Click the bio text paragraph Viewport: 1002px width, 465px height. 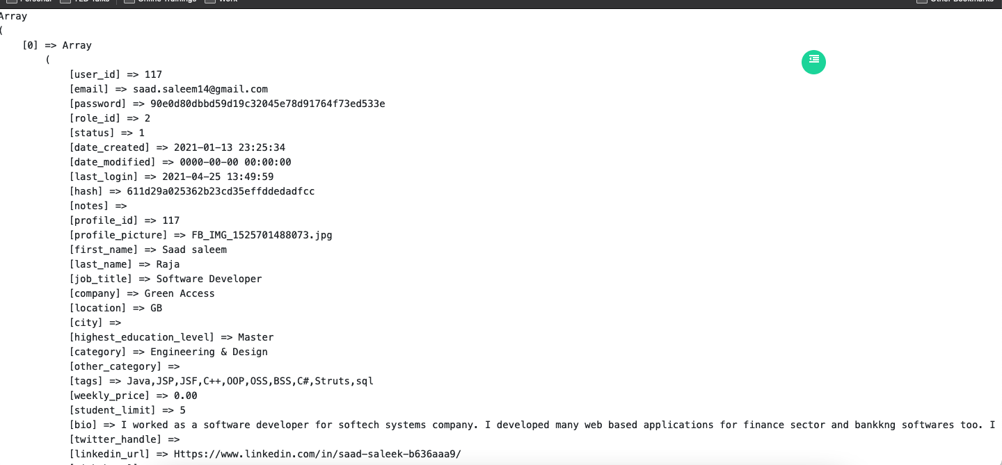coord(558,425)
